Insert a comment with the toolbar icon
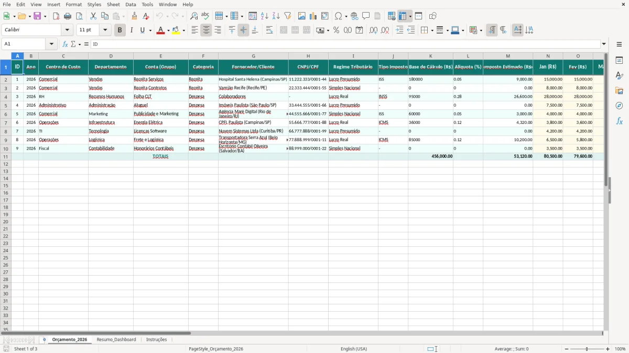The width and height of the screenshot is (629, 353). pos(366,15)
